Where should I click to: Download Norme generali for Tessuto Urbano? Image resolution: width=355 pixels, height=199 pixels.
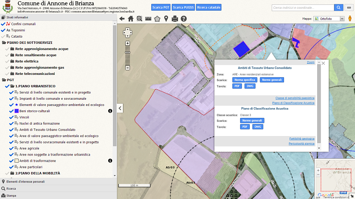coord(272,80)
